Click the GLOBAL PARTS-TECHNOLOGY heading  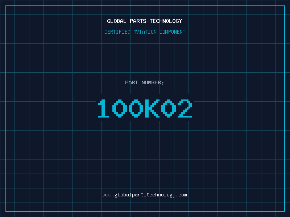(x=145, y=21)
